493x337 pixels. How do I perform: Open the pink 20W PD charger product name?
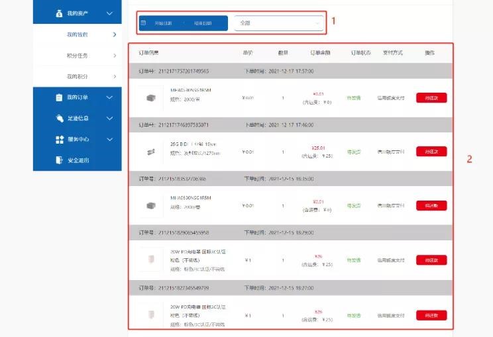coord(198,256)
